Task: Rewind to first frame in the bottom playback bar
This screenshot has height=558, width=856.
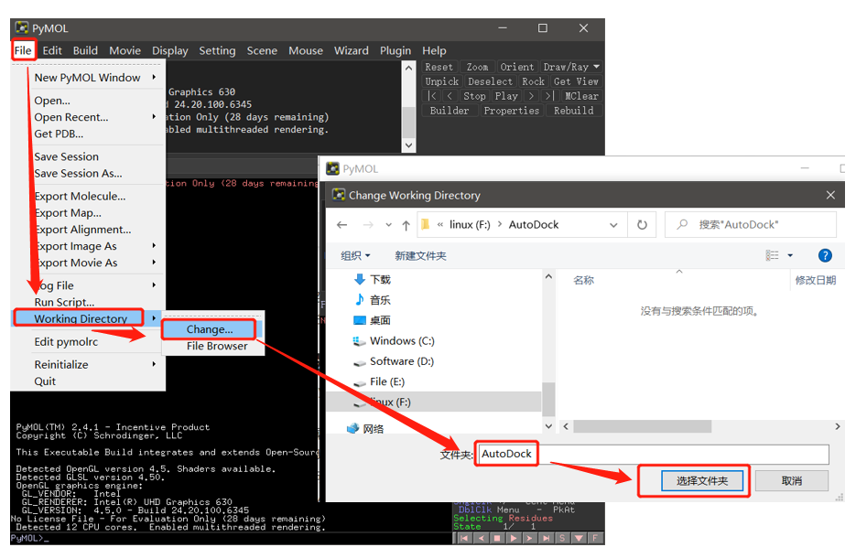Action: pos(464,539)
